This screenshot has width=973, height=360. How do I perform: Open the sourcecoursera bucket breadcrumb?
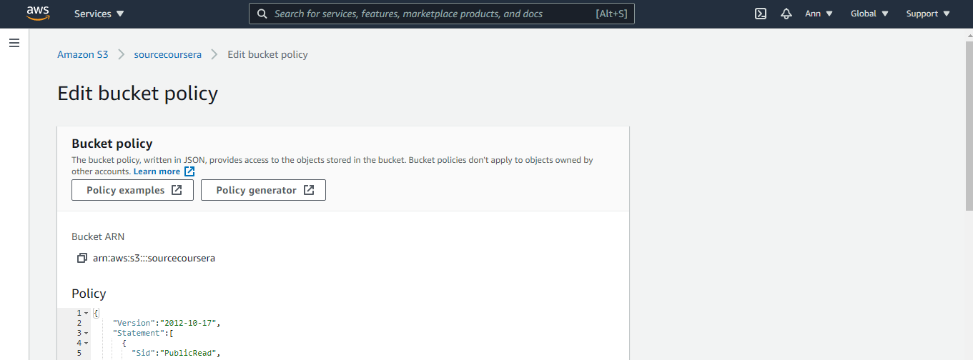(x=168, y=54)
